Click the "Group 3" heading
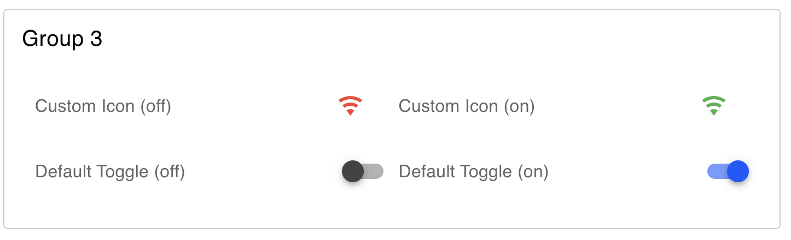Viewport: 791px width, 240px height. [62, 39]
